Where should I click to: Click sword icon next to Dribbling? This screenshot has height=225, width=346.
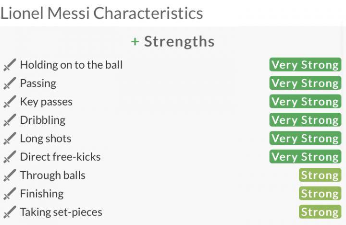click(10, 120)
